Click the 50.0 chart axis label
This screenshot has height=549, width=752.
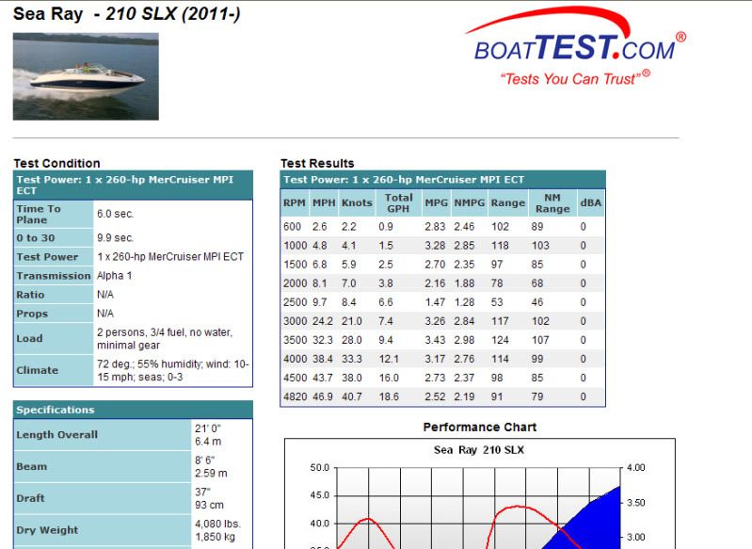point(320,468)
